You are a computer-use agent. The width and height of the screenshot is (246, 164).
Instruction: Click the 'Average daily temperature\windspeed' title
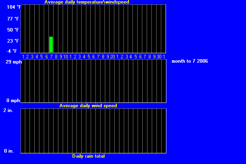pyautogui.click(x=86, y=2)
